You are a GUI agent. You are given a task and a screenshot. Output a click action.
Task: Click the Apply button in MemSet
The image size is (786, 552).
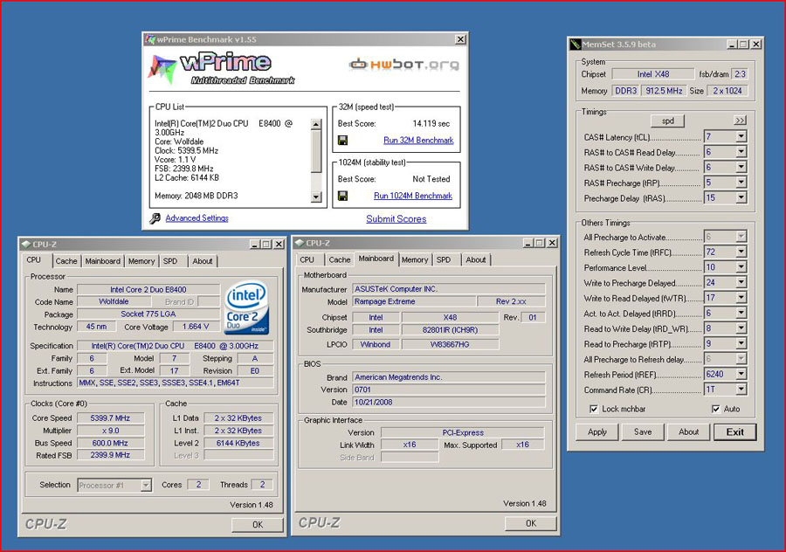coord(597,432)
